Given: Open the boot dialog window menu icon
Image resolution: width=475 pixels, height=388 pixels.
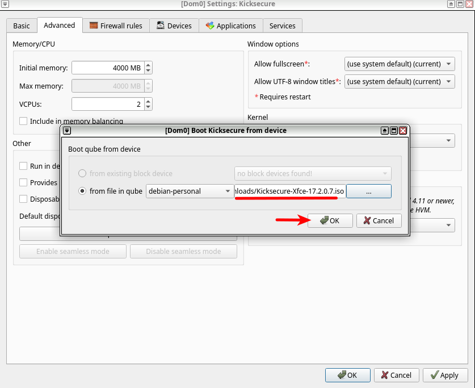Looking at the screenshot, I should [66, 131].
